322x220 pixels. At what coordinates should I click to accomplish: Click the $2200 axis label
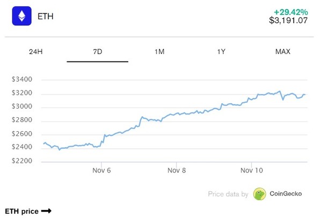(22, 161)
